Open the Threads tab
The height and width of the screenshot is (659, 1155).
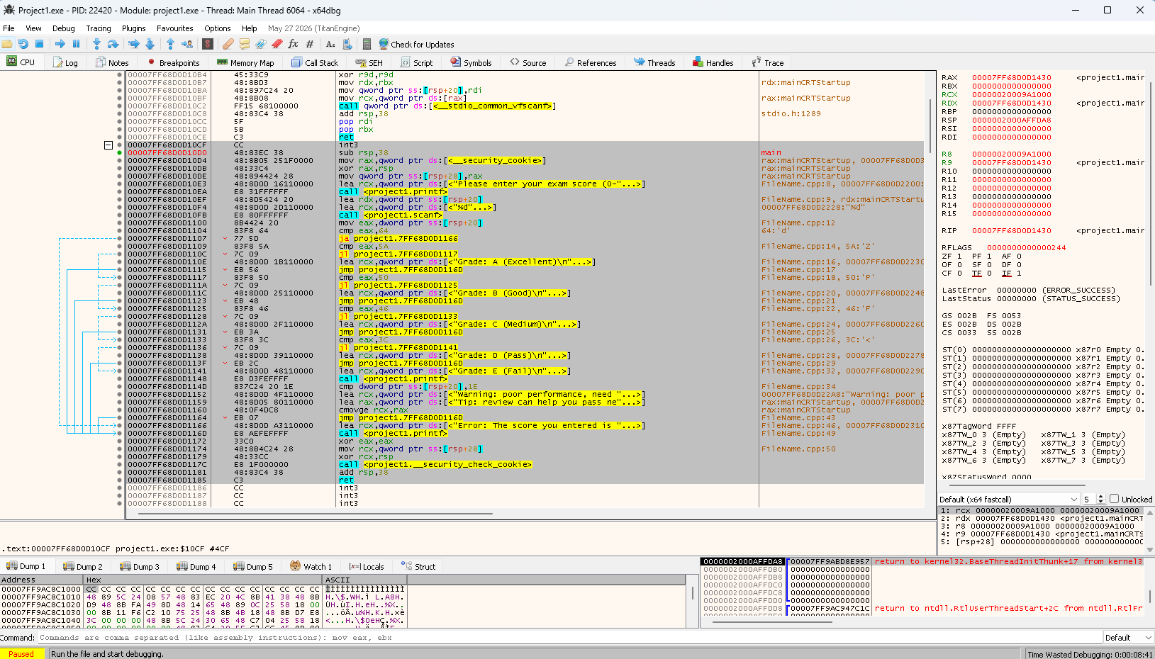click(654, 62)
